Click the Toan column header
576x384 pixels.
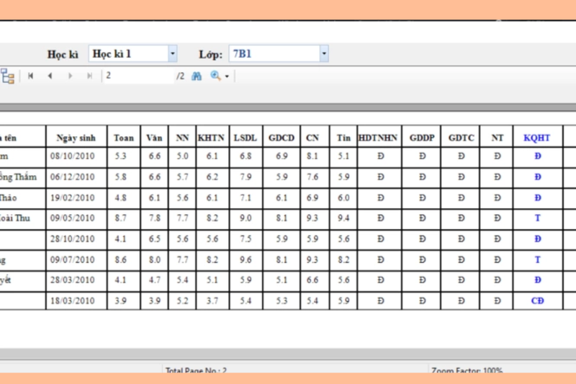click(x=123, y=138)
